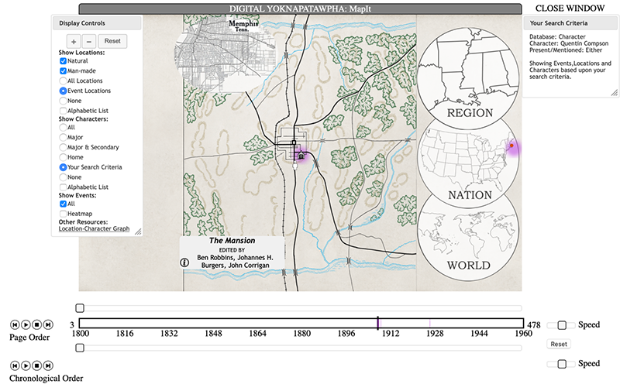
Task: Skip to start in Page Order
Action: [x=15, y=324]
